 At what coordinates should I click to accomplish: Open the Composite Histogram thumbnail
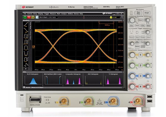click(x=73, y=79)
